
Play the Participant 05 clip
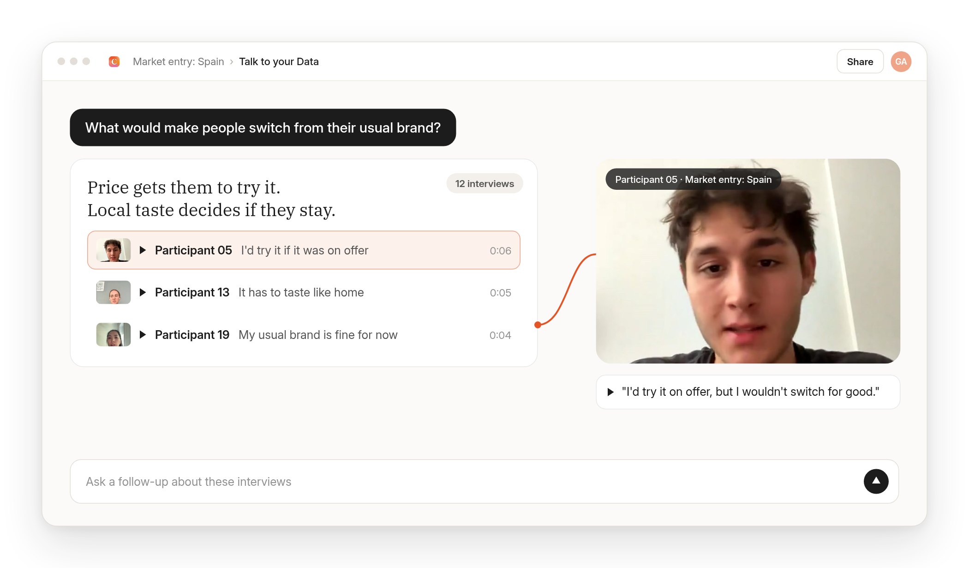point(143,250)
